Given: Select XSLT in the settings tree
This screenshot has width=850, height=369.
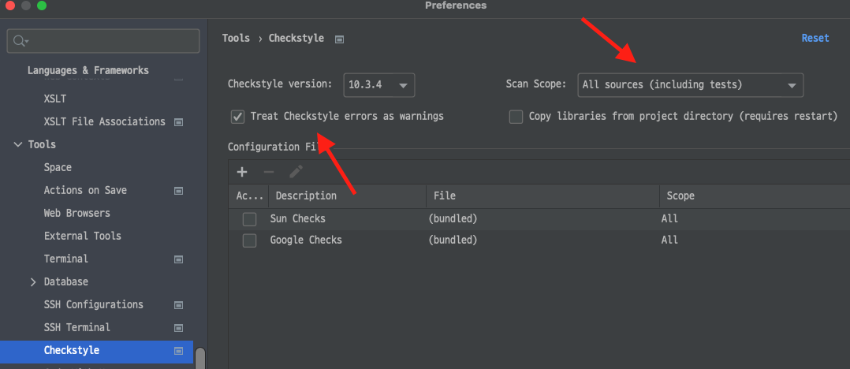Looking at the screenshot, I should (x=54, y=99).
